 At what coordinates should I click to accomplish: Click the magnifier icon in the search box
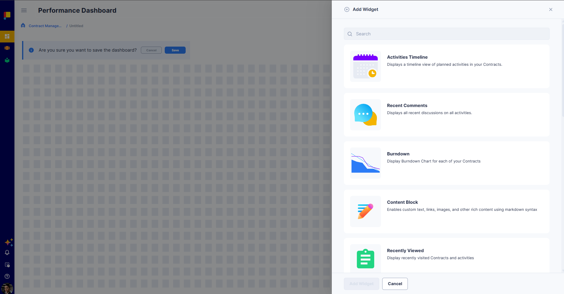(350, 34)
